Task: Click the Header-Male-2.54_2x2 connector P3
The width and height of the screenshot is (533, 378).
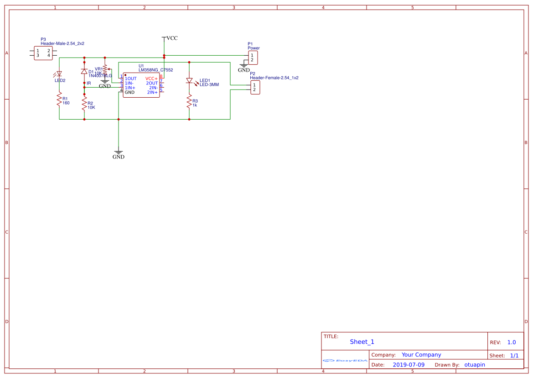Action: (x=42, y=52)
